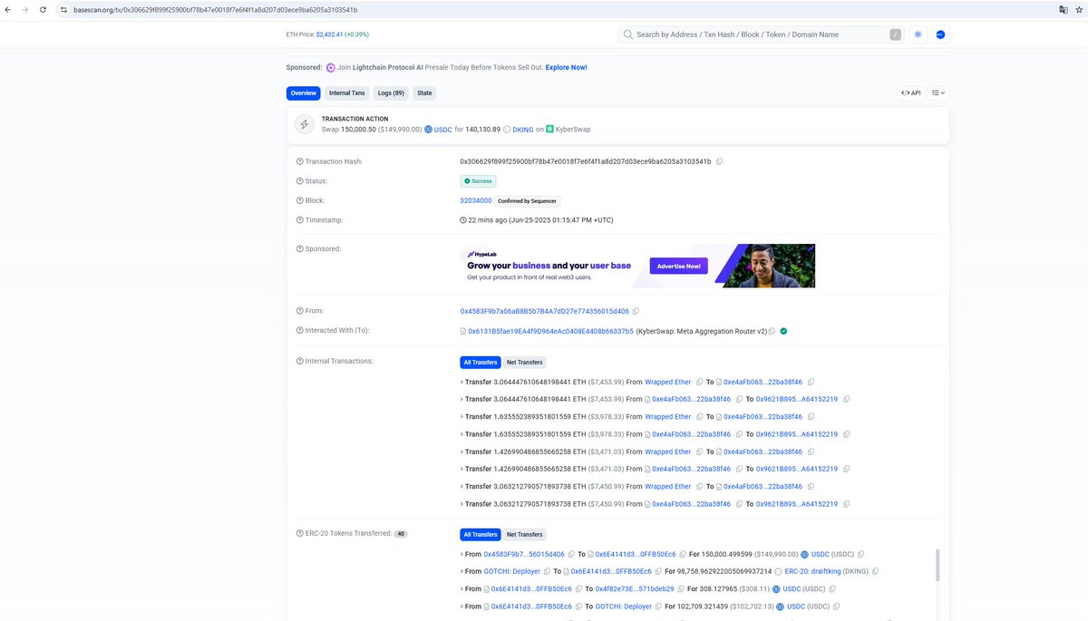Switch to the Logs (89) tab
Image resolution: width=1088 pixels, height=621 pixels.
[x=390, y=92]
